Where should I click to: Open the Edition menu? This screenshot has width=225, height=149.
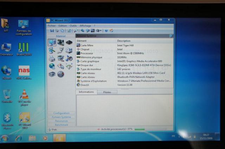pyautogui.click(x=63, y=26)
